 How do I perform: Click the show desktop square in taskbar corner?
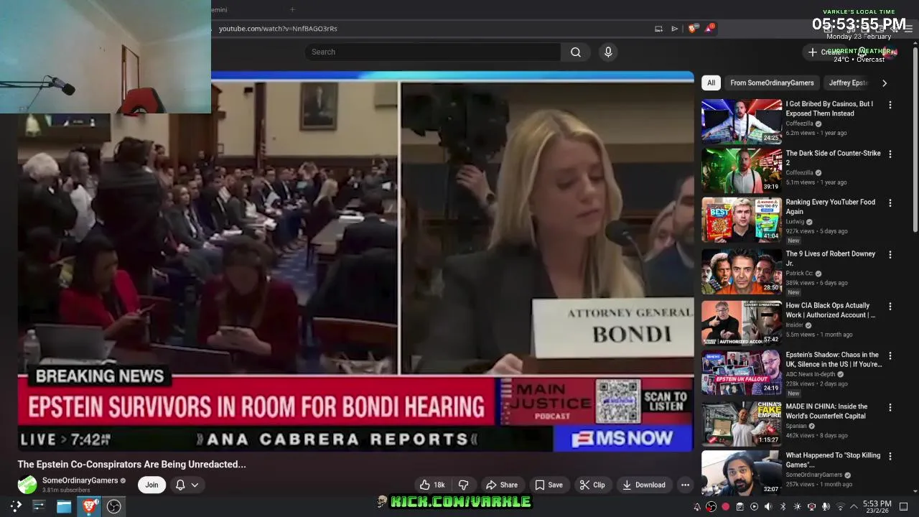[x=903, y=507]
